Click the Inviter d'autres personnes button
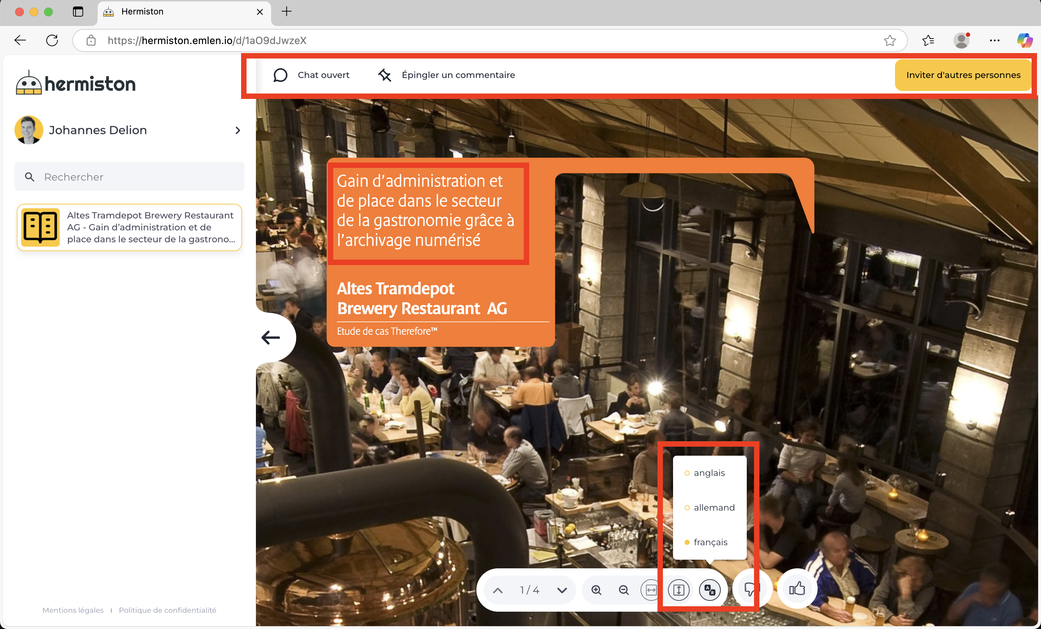1041x629 pixels. [x=963, y=75]
